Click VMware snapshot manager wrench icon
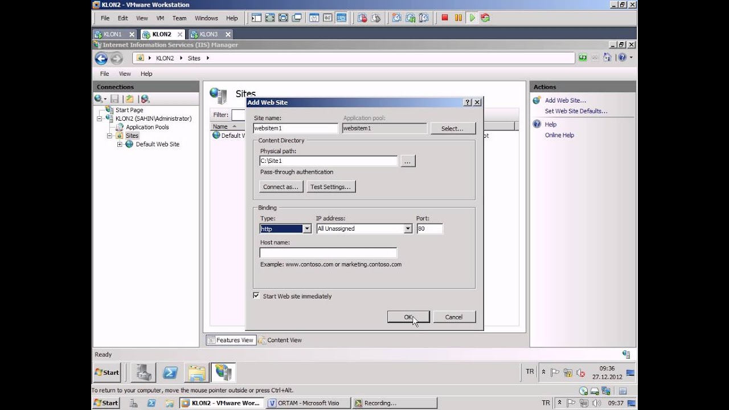The height and width of the screenshot is (410, 729). (424, 18)
